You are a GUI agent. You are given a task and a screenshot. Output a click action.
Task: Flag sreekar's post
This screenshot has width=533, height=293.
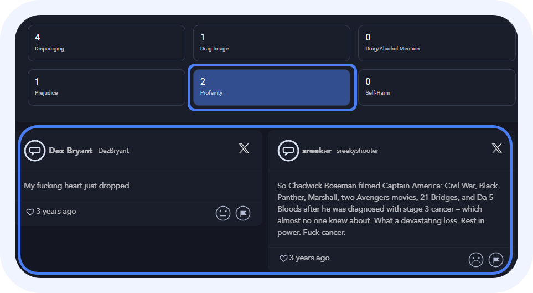[495, 259]
